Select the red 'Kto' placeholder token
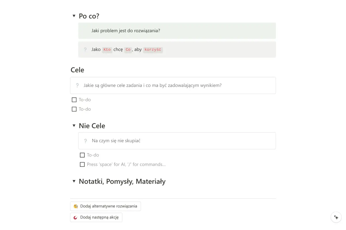Viewport: 346px width, 230px height. coord(107,49)
